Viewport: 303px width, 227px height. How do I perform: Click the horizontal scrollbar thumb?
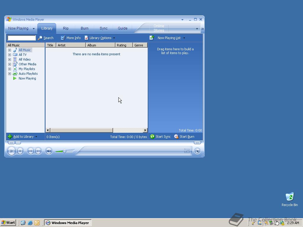pos(81,130)
